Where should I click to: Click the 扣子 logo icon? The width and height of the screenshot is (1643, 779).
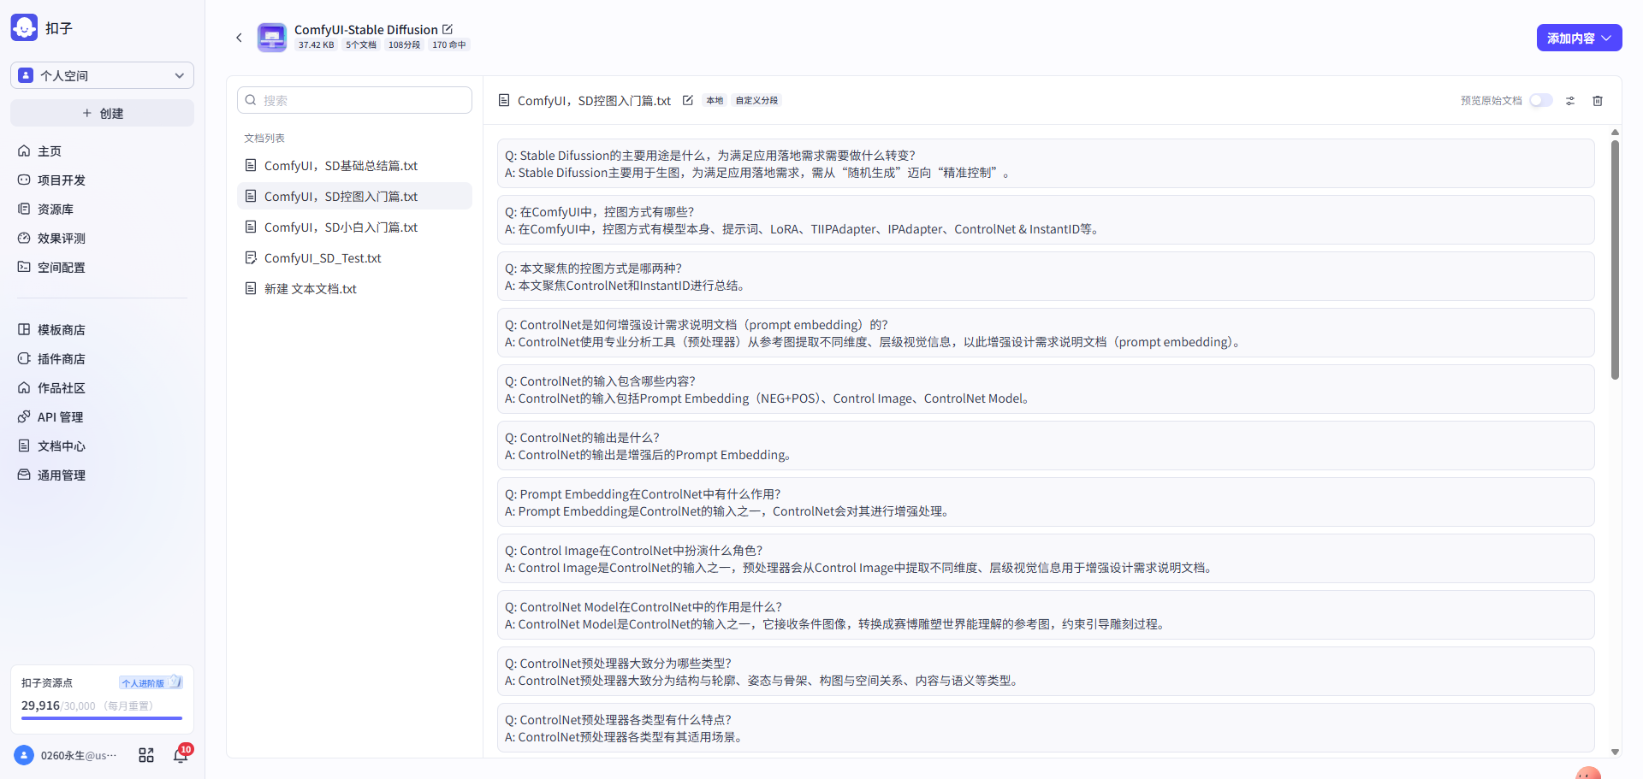pyautogui.click(x=23, y=27)
